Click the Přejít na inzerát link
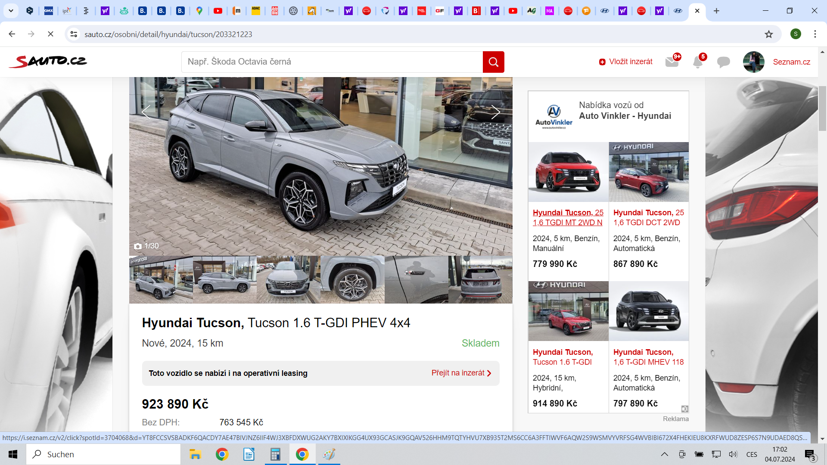The height and width of the screenshot is (465, 827). 461,373
